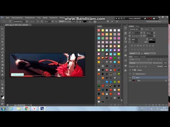Select the Pen tool
This screenshot has width=170, height=127.
2,75
